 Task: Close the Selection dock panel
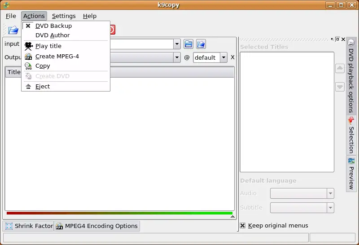click(343, 39)
